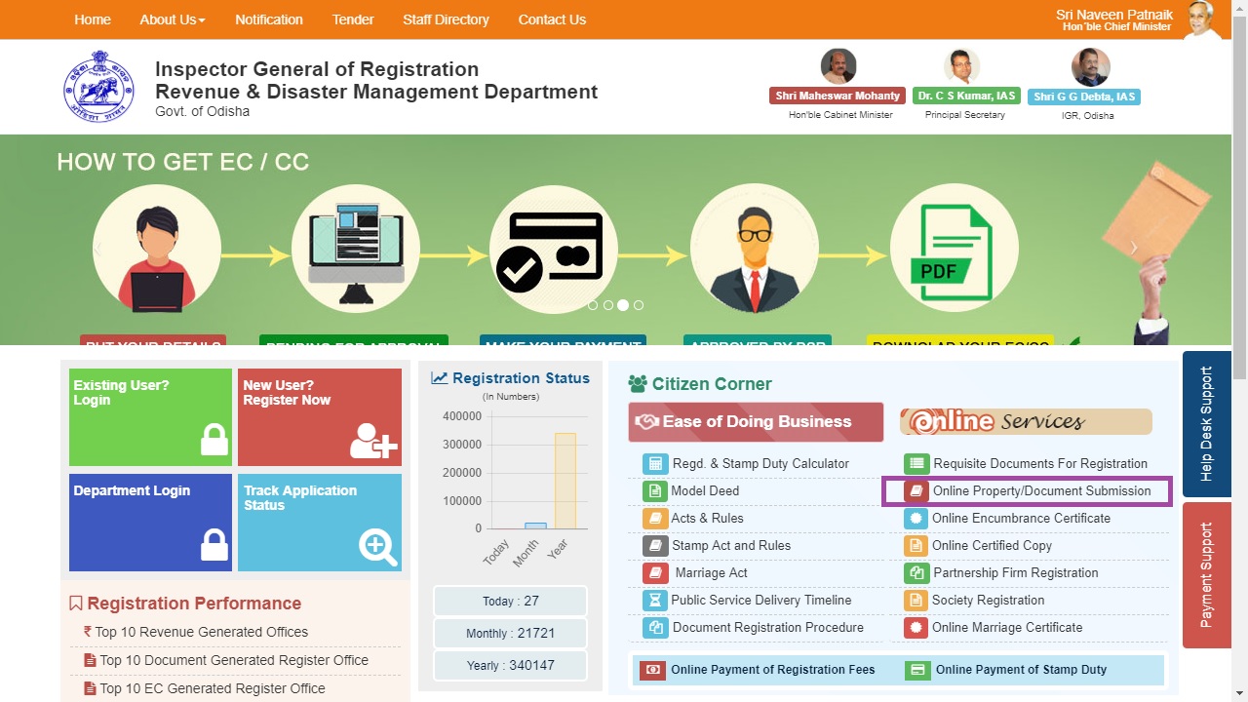Select the first carousel slide indicator dot
Viewport: 1248px width, 702px height.
click(x=592, y=305)
